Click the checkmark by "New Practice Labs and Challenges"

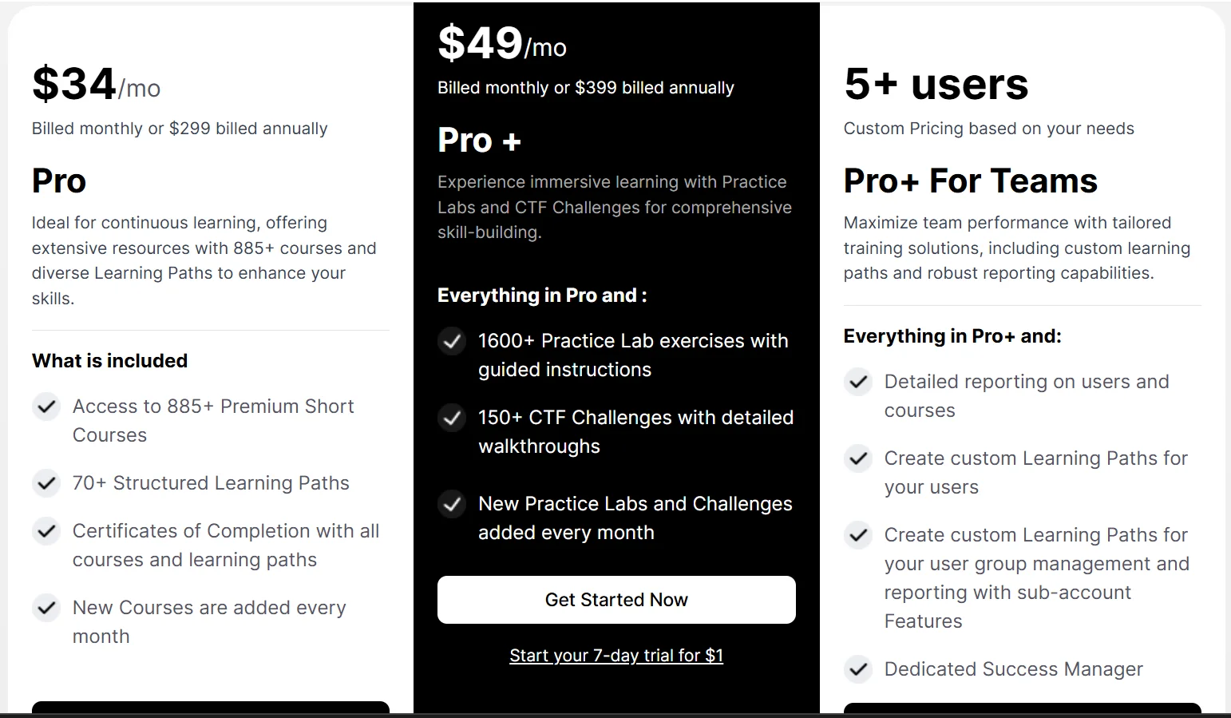[x=452, y=504]
